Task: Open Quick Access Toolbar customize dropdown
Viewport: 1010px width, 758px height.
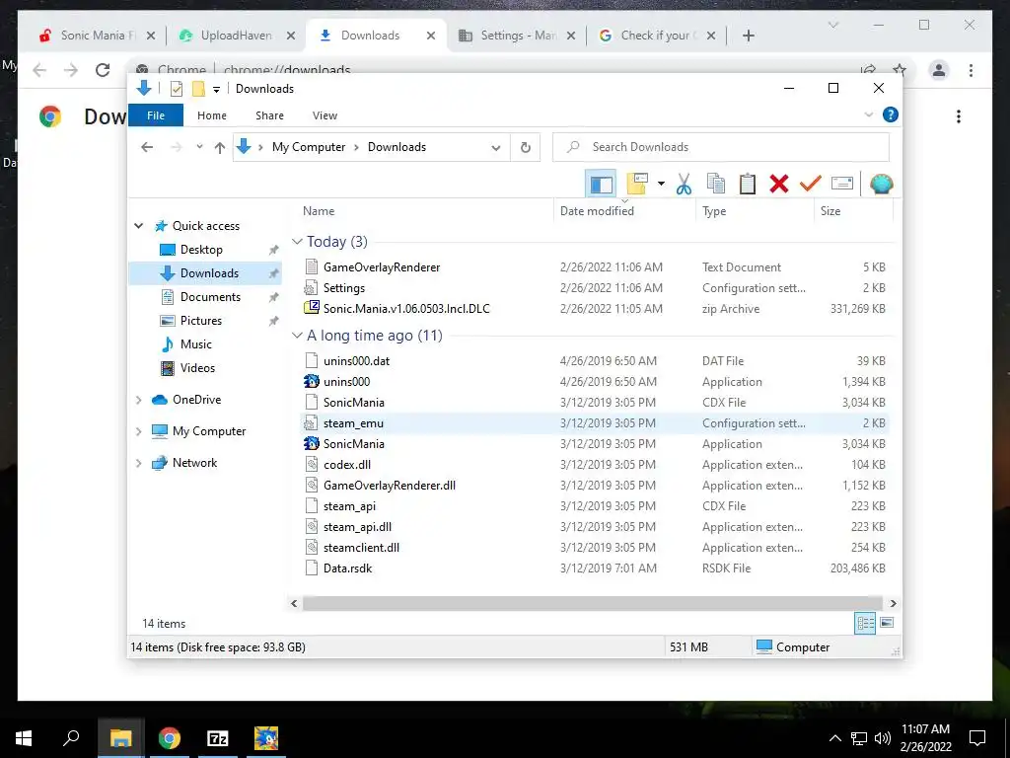Action: point(216,89)
